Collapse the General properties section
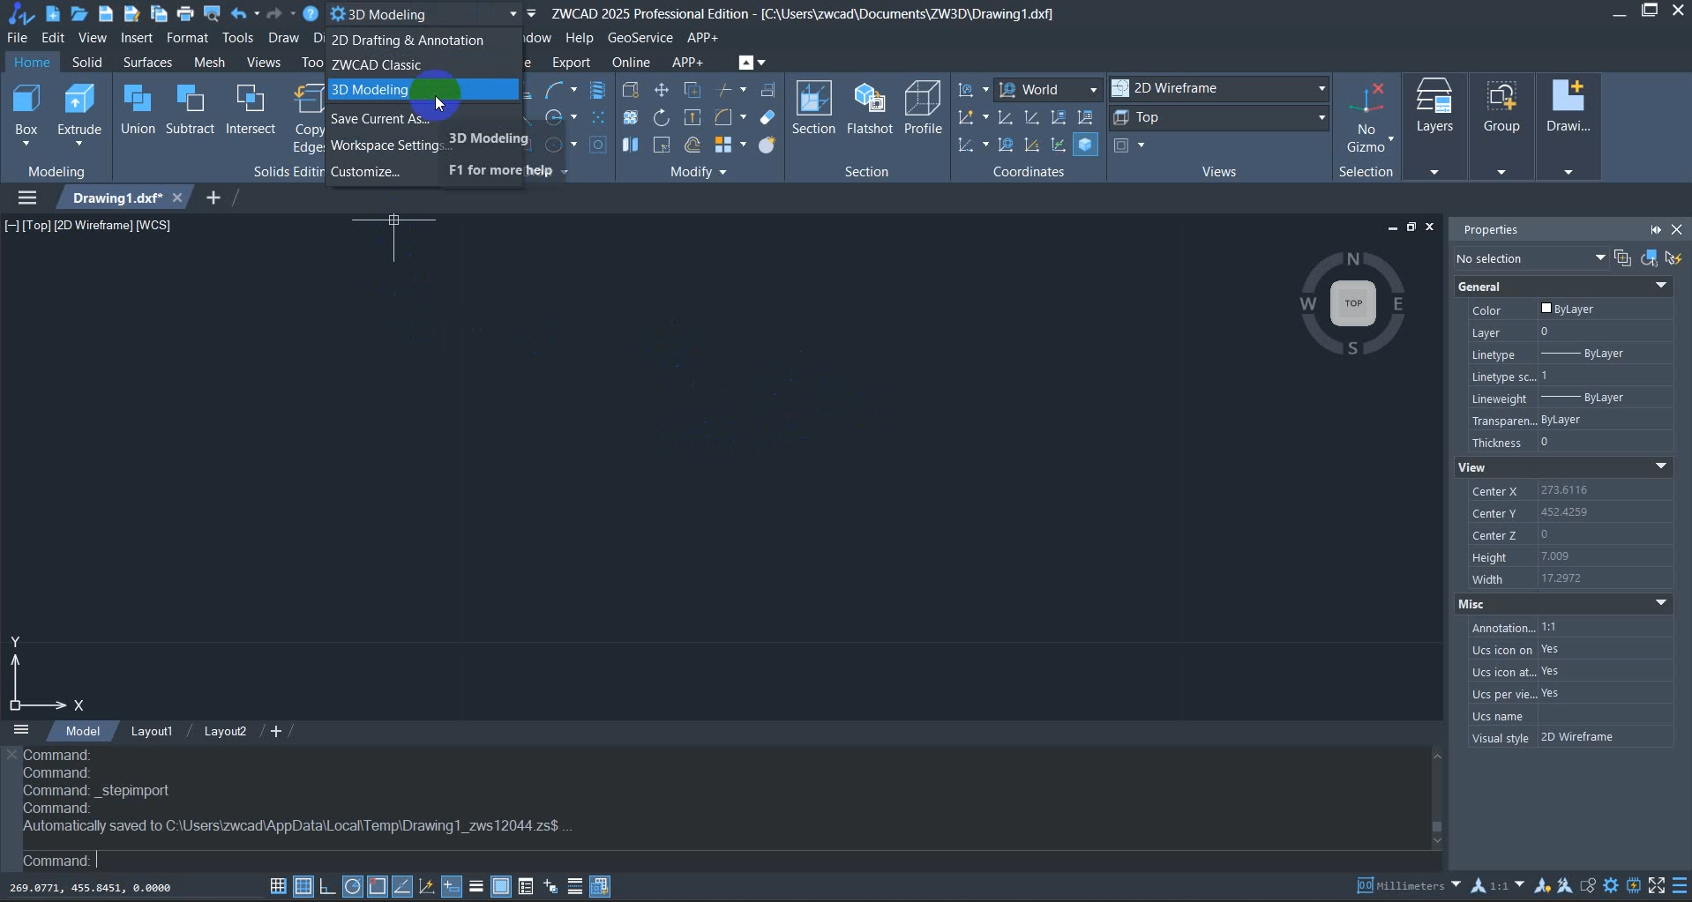The image size is (1692, 902). pyautogui.click(x=1661, y=286)
